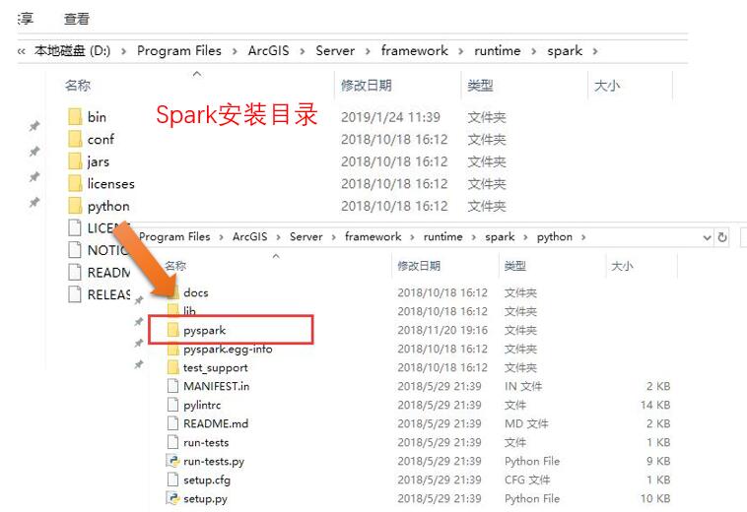The height and width of the screenshot is (512, 747).
Task: Go to ArcGIS in top breadcrumb
Action: point(269,50)
